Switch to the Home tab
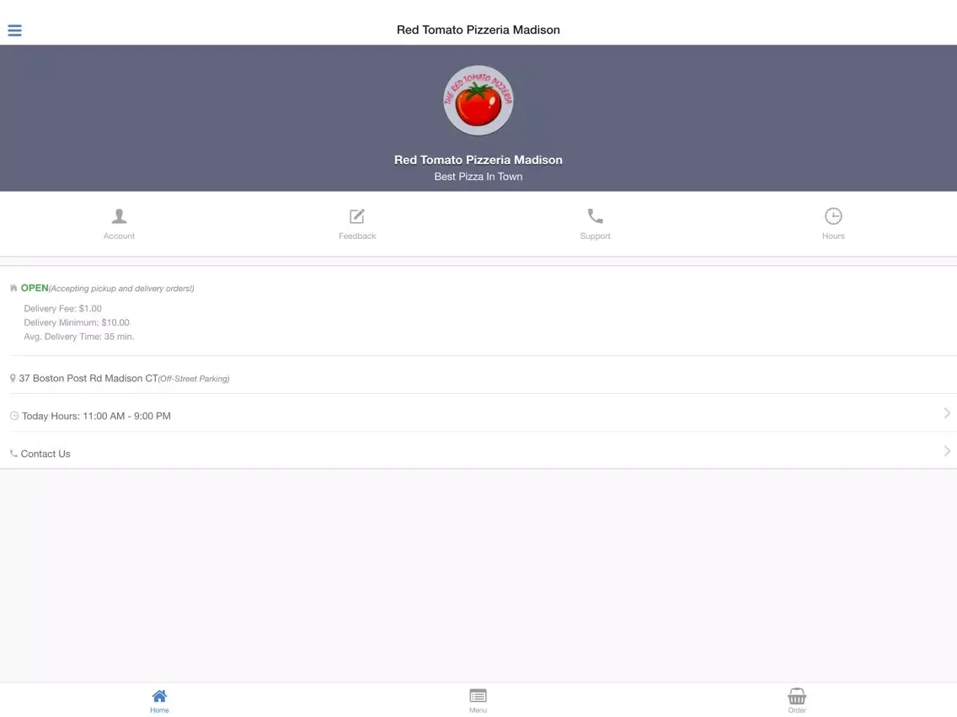Screen dimensions: 957x717 pos(159,700)
